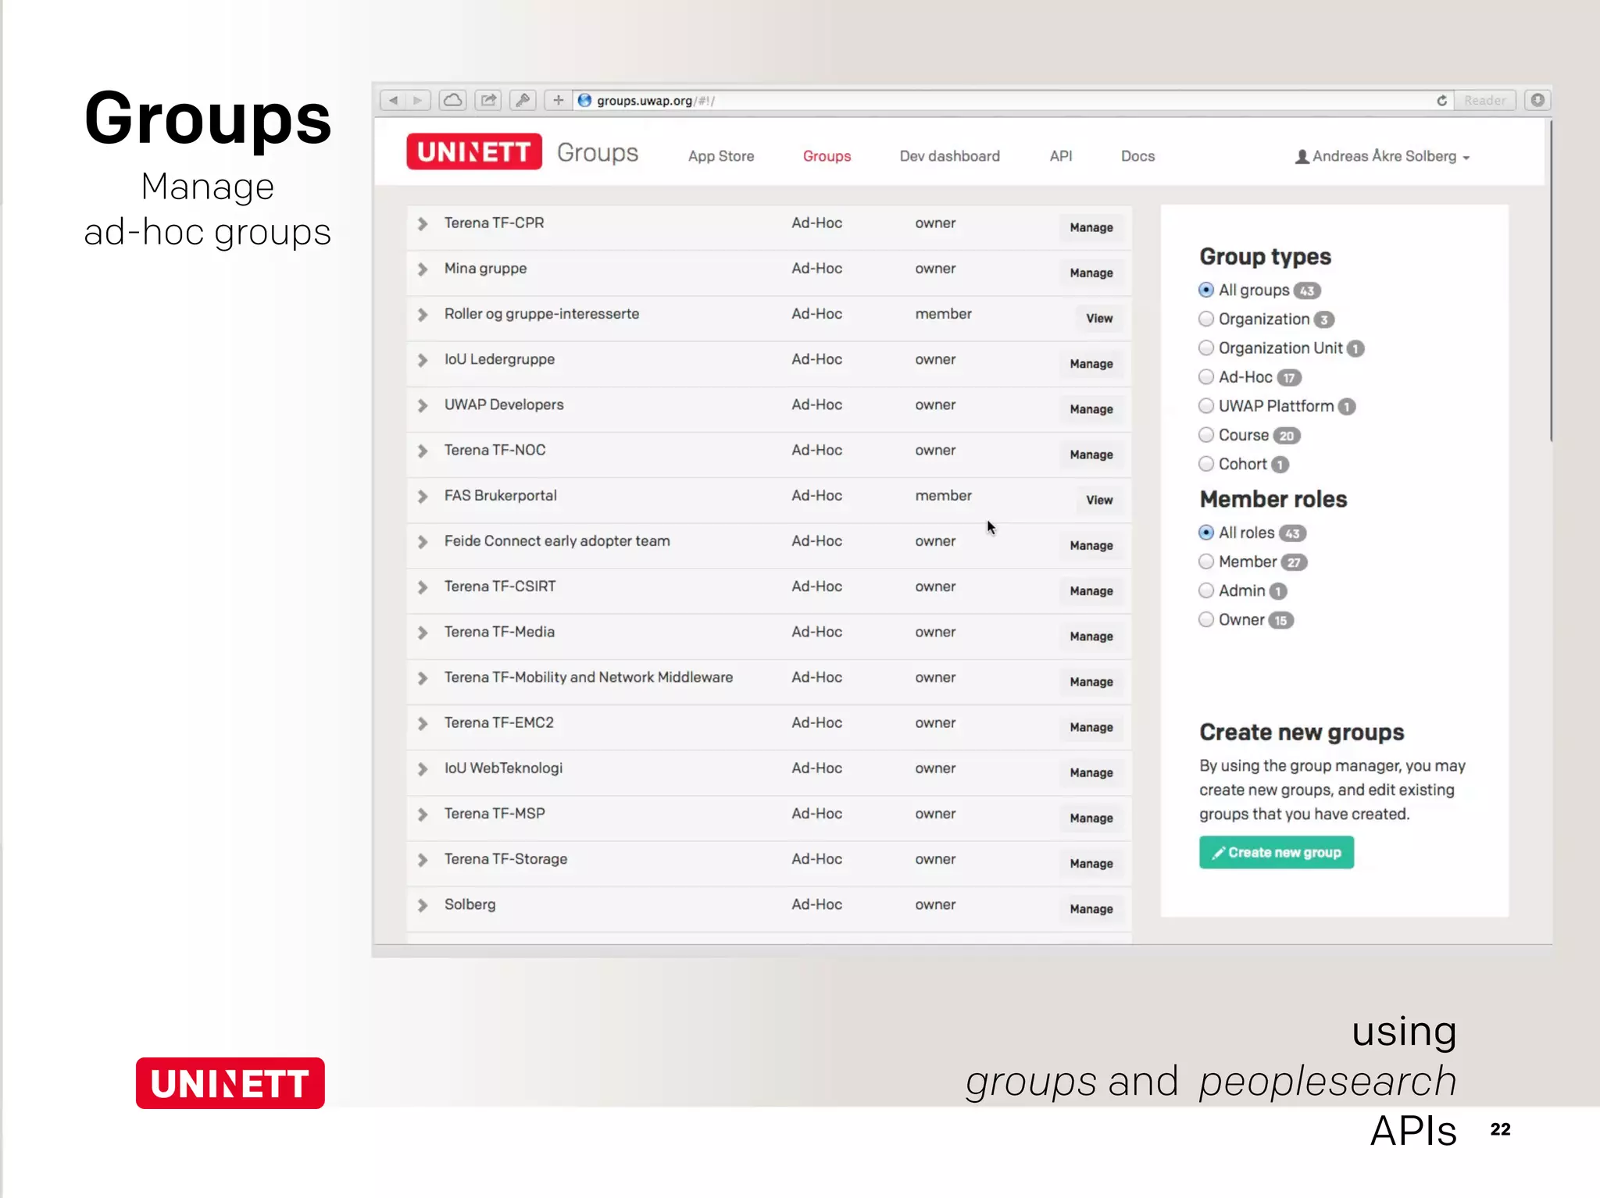Click the Terena TF-MSP group name

[495, 813]
